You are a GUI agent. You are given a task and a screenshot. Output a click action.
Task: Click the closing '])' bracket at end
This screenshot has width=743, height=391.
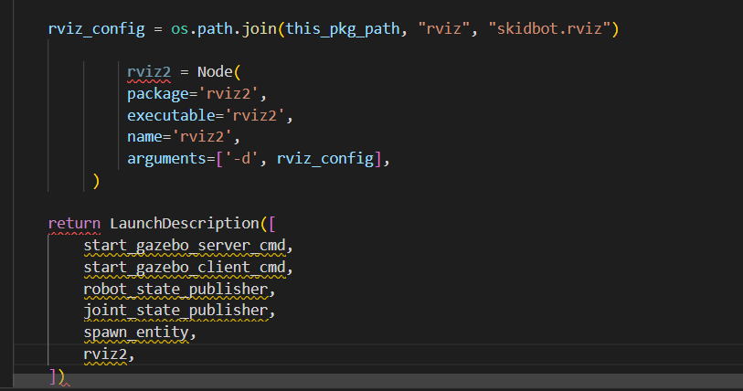click(x=58, y=376)
